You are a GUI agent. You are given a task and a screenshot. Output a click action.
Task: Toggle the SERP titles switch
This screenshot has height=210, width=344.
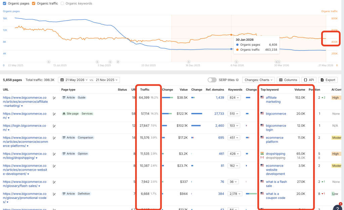coord(212,80)
